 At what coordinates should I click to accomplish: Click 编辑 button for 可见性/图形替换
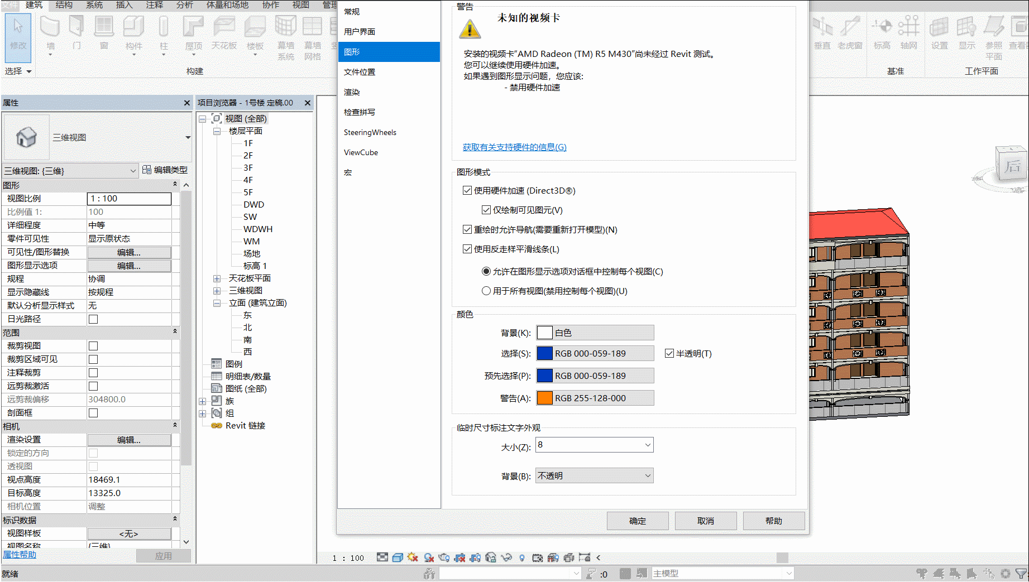(129, 252)
